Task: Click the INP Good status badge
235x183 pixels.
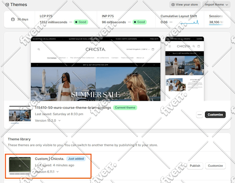Action: 139,22
